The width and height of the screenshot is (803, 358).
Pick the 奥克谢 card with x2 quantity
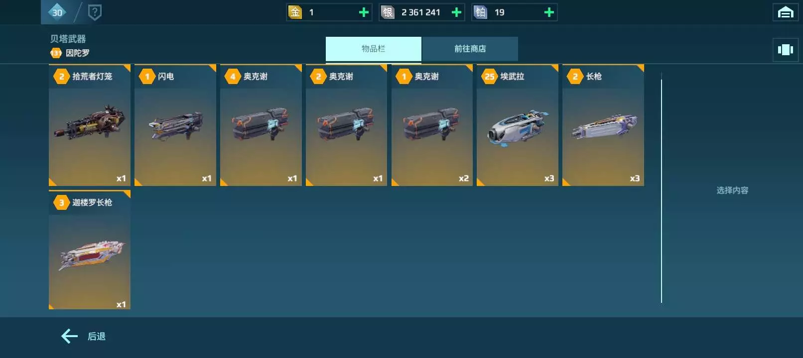tap(432, 125)
